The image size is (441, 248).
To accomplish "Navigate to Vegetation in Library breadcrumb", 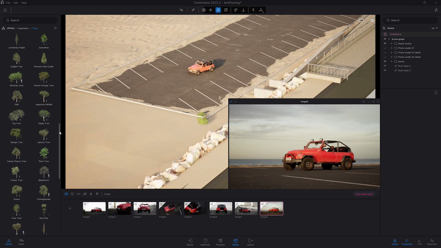I will pyautogui.click(x=23, y=28).
